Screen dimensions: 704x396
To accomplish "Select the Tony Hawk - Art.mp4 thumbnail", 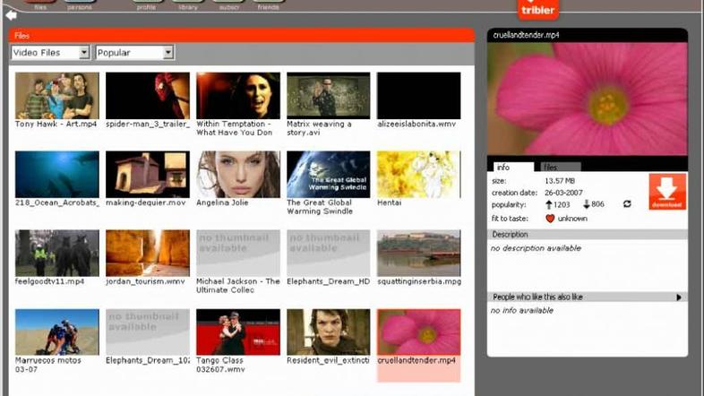I will (x=57, y=95).
